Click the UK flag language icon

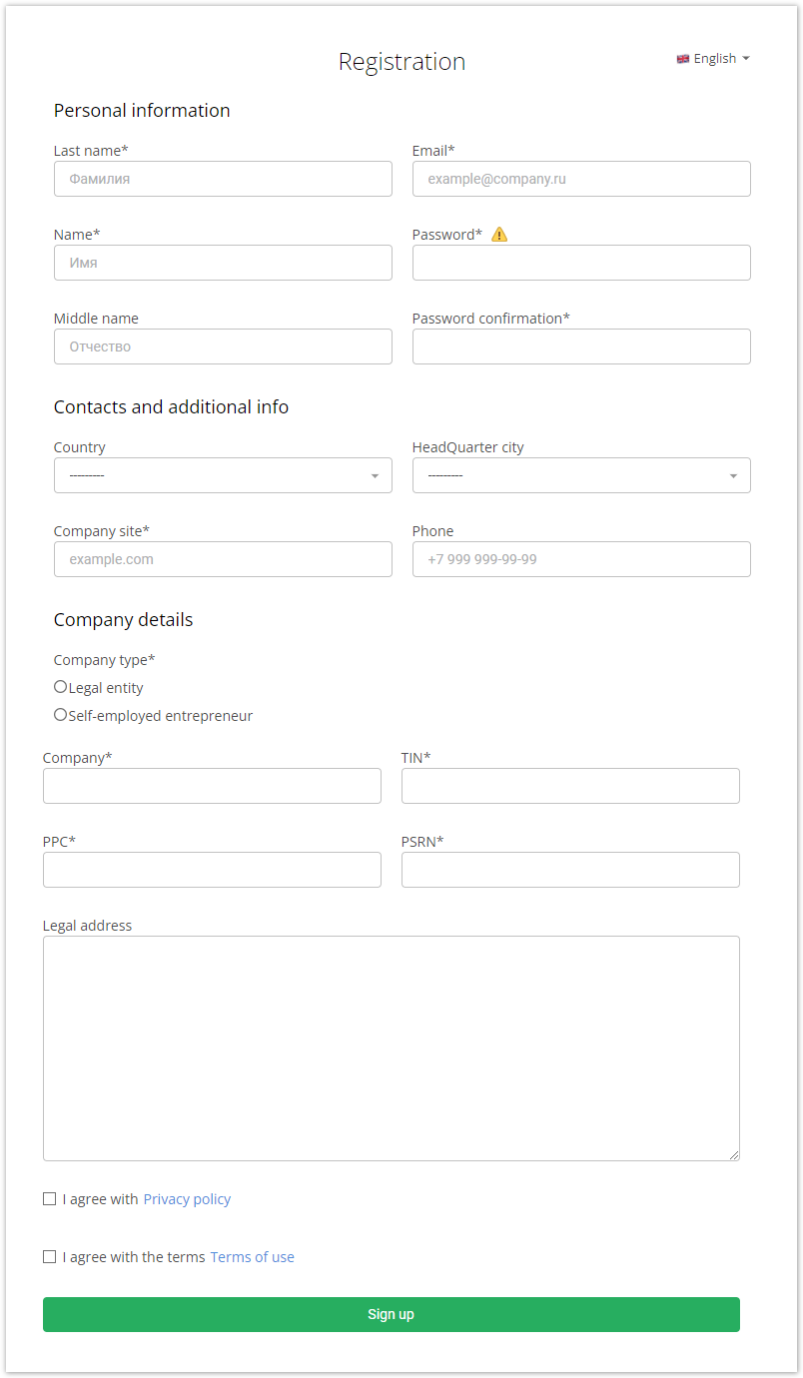pos(683,59)
